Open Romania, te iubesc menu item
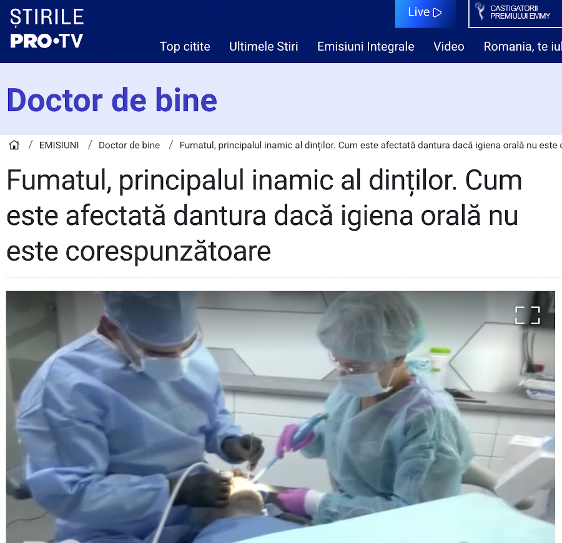562x543 pixels. point(523,46)
